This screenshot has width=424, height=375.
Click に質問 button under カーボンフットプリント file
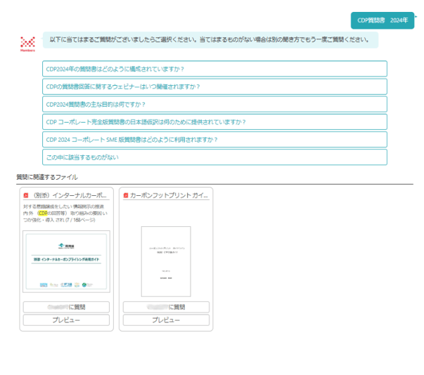[x=166, y=307]
